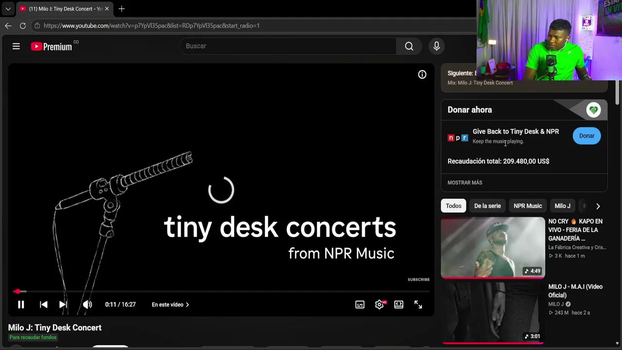The height and width of the screenshot is (350, 622).
Task: Visit the MILO J channel link
Action: [x=556, y=304]
